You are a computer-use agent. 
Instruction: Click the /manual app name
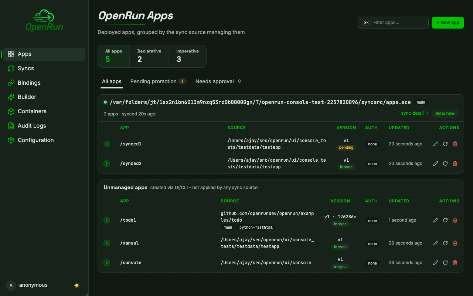(x=129, y=243)
